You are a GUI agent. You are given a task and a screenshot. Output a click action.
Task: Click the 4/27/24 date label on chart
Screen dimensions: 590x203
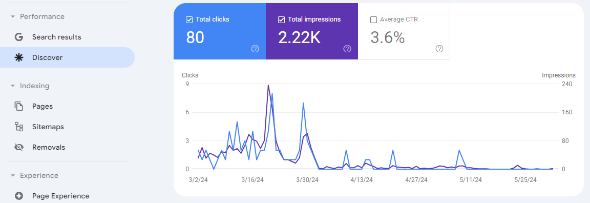click(416, 179)
